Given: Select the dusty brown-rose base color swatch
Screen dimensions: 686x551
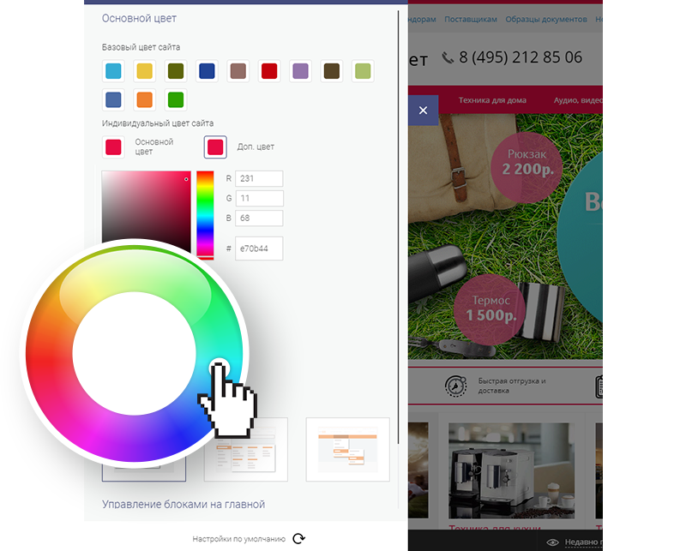Looking at the screenshot, I should [238, 71].
